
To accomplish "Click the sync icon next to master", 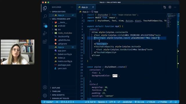I will pyautogui.click(x=57, y=102).
